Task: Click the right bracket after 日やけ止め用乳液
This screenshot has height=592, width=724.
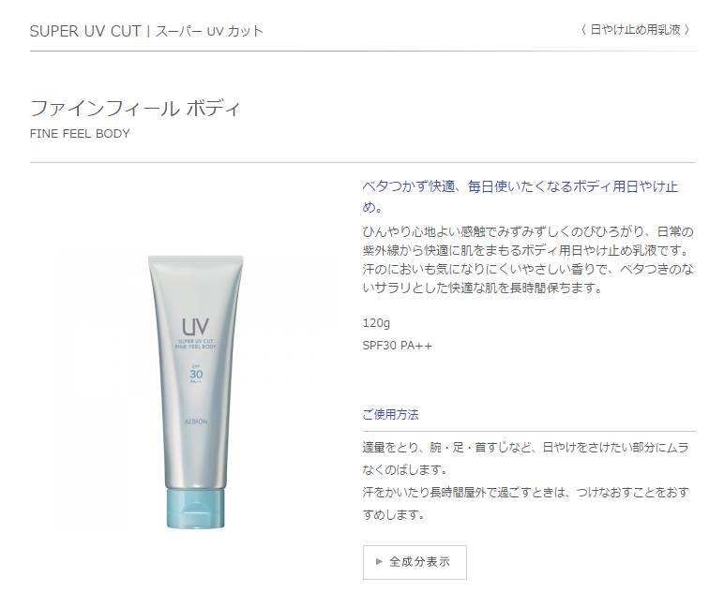Action: coord(687,30)
